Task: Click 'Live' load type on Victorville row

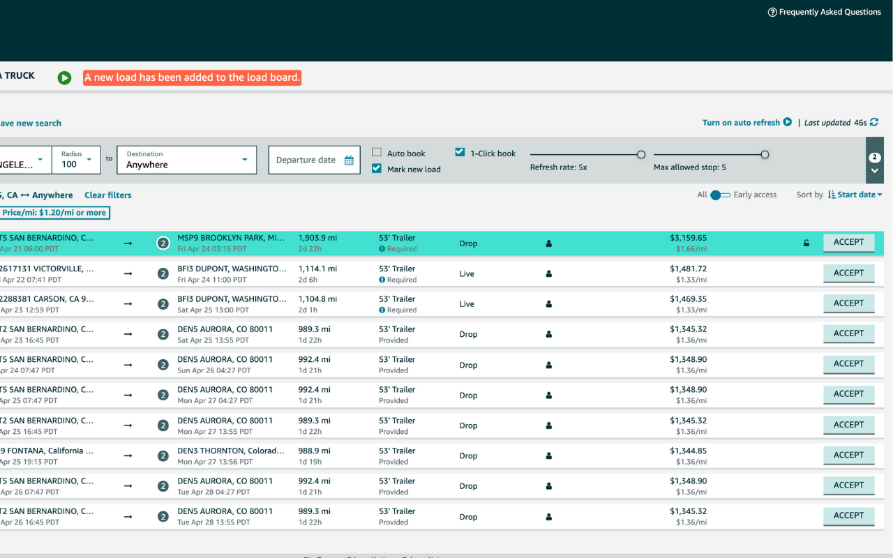Action: (467, 274)
